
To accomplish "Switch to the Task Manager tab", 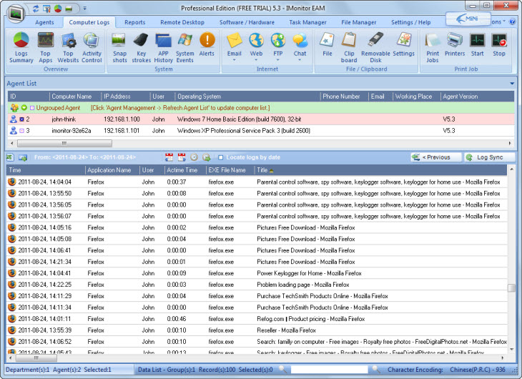I will [x=307, y=23].
